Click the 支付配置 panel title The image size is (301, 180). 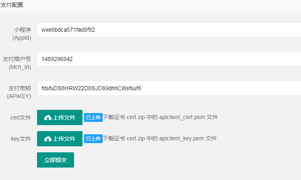(x=12, y=5)
